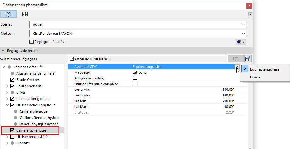Select Caméra physique in the tree
Viewport: 290px width, 149px height.
click(34, 111)
